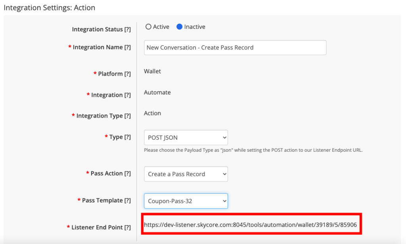The height and width of the screenshot is (244, 406).
Task: Click the [?] help next to Pass Action
Action: pyautogui.click(x=127, y=173)
